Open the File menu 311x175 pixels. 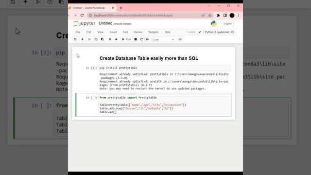[x=78, y=32]
